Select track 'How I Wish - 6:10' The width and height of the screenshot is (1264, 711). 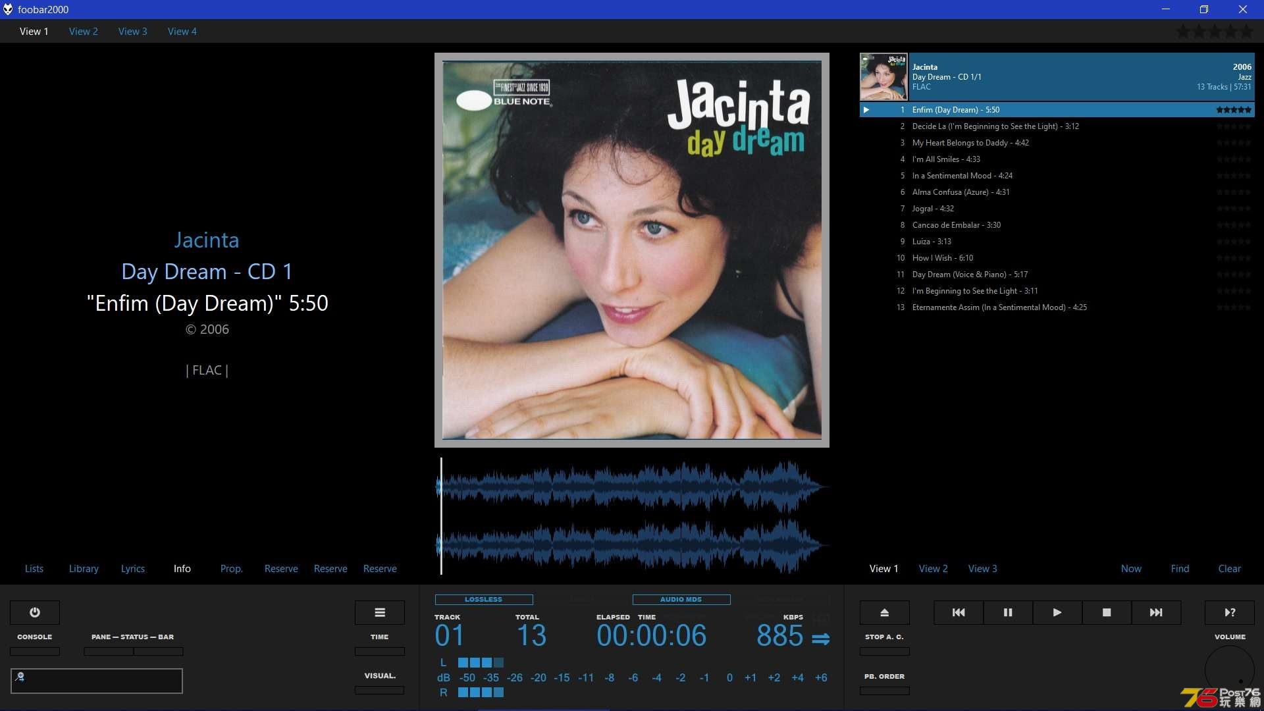pyautogui.click(x=1057, y=258)
